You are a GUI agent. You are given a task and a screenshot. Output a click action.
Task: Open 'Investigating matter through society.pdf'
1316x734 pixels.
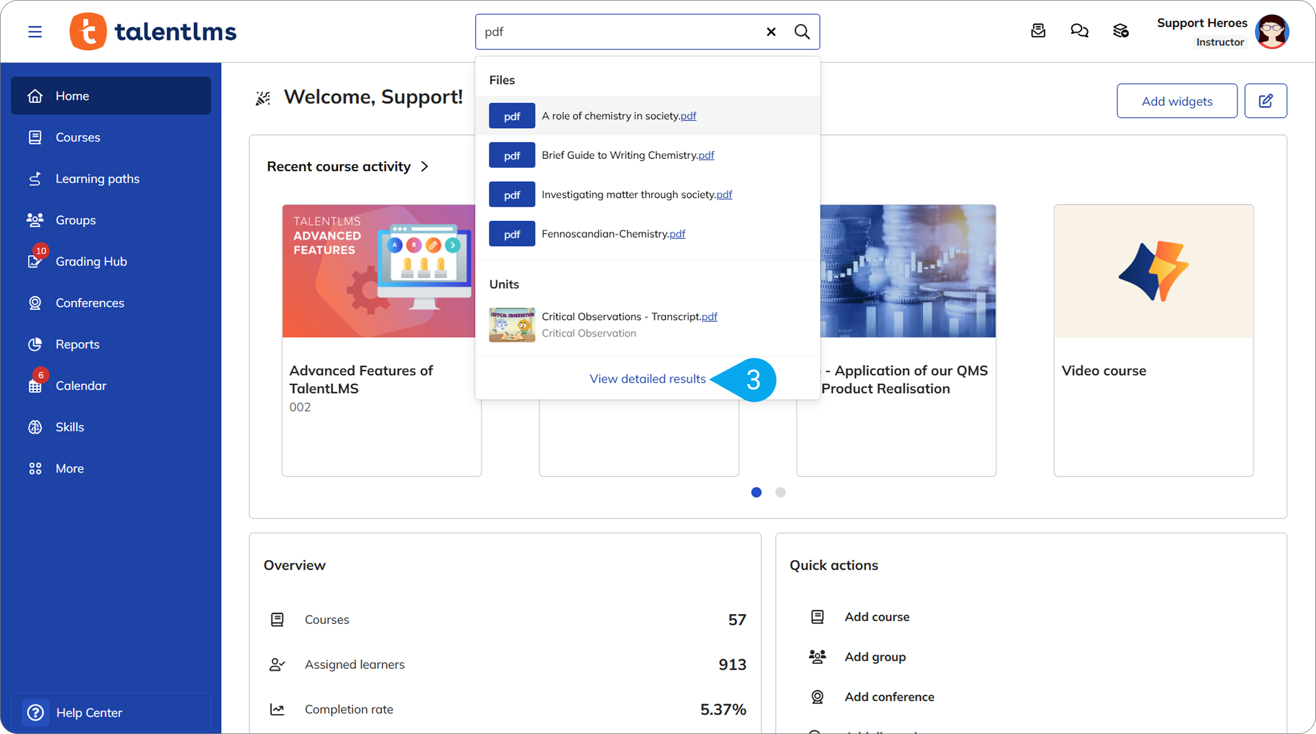coord(648,194)
